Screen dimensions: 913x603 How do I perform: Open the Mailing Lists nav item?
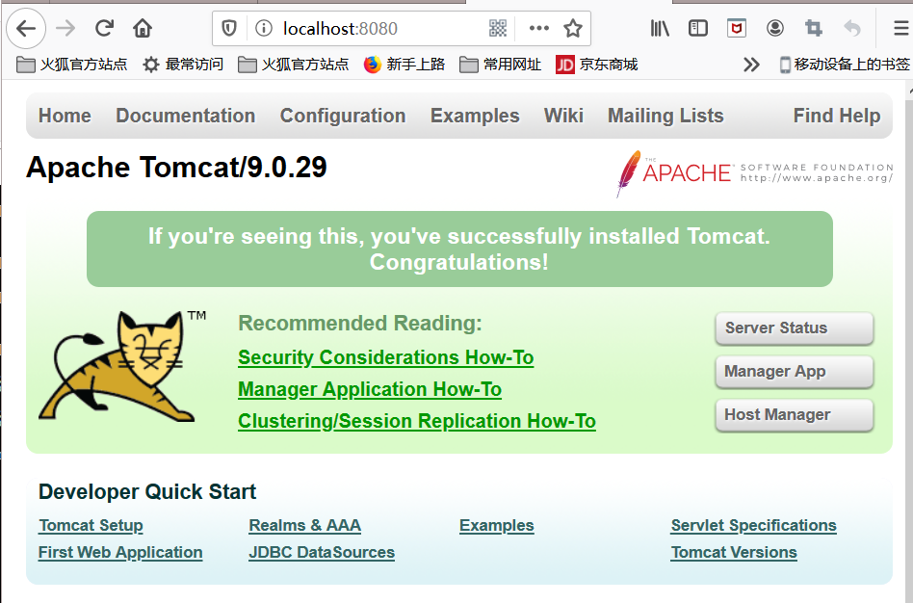(x=665, y=116)
